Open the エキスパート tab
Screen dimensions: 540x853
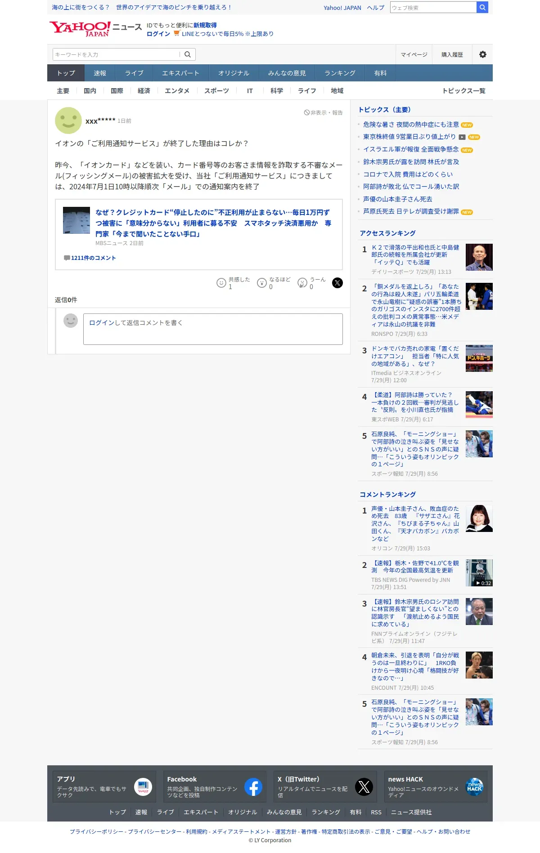180,73
